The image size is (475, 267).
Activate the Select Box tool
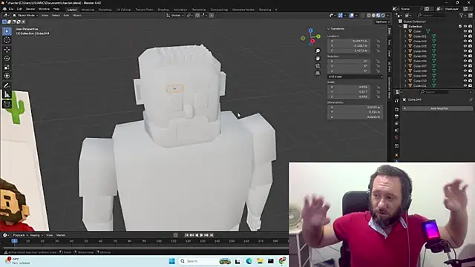pos(7,31)
